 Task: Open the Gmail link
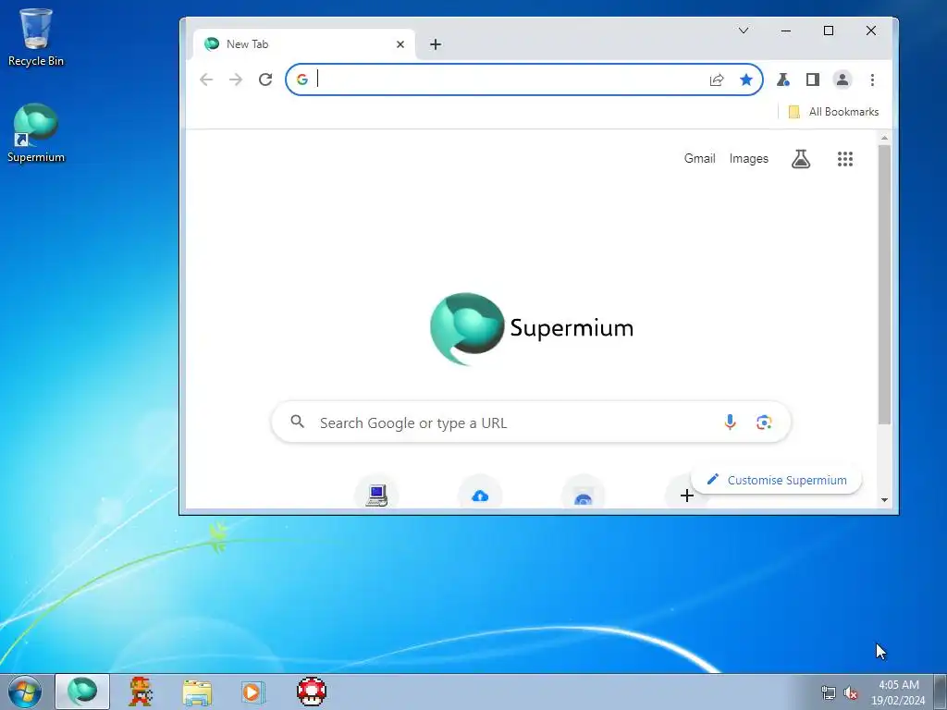699,159
